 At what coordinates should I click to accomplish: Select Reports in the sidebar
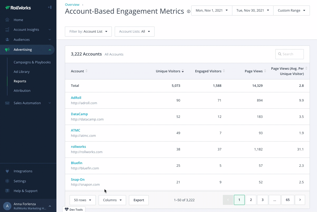pyautogui.click(x=20, y=81)
